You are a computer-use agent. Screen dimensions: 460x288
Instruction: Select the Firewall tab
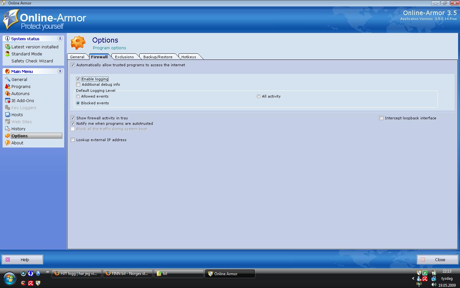(99, 57)
